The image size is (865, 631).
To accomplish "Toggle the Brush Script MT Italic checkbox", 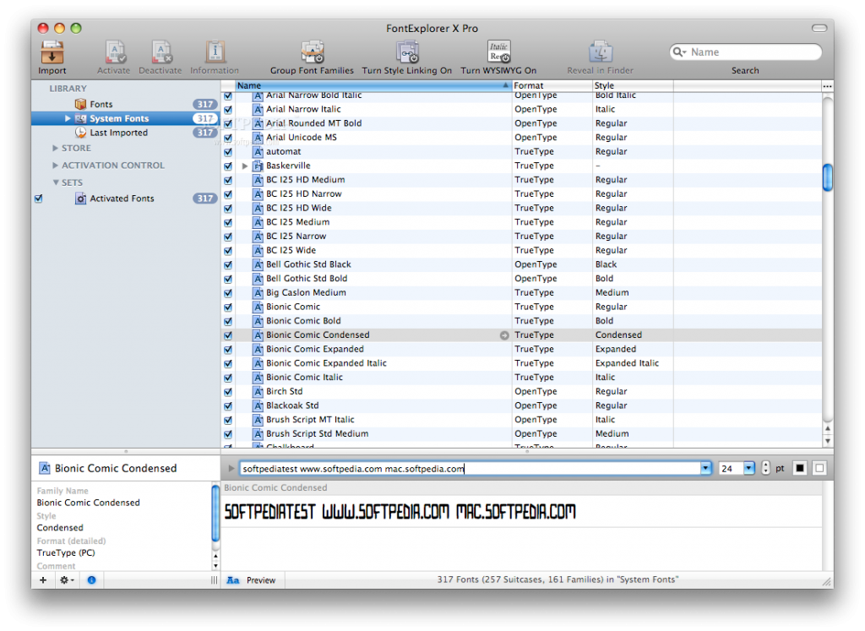I will [228, 420].
